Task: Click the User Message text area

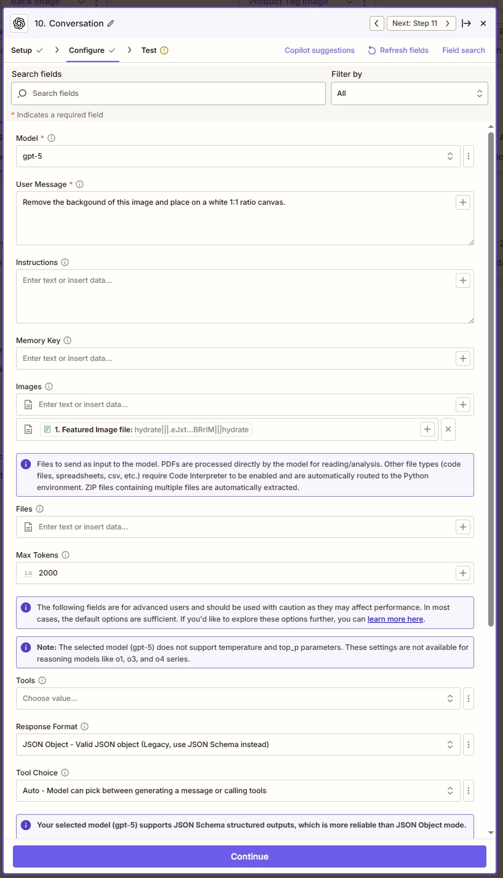Action: (245, 218)
